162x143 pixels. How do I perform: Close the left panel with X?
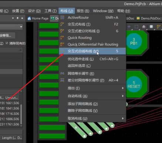pos(22,18)
